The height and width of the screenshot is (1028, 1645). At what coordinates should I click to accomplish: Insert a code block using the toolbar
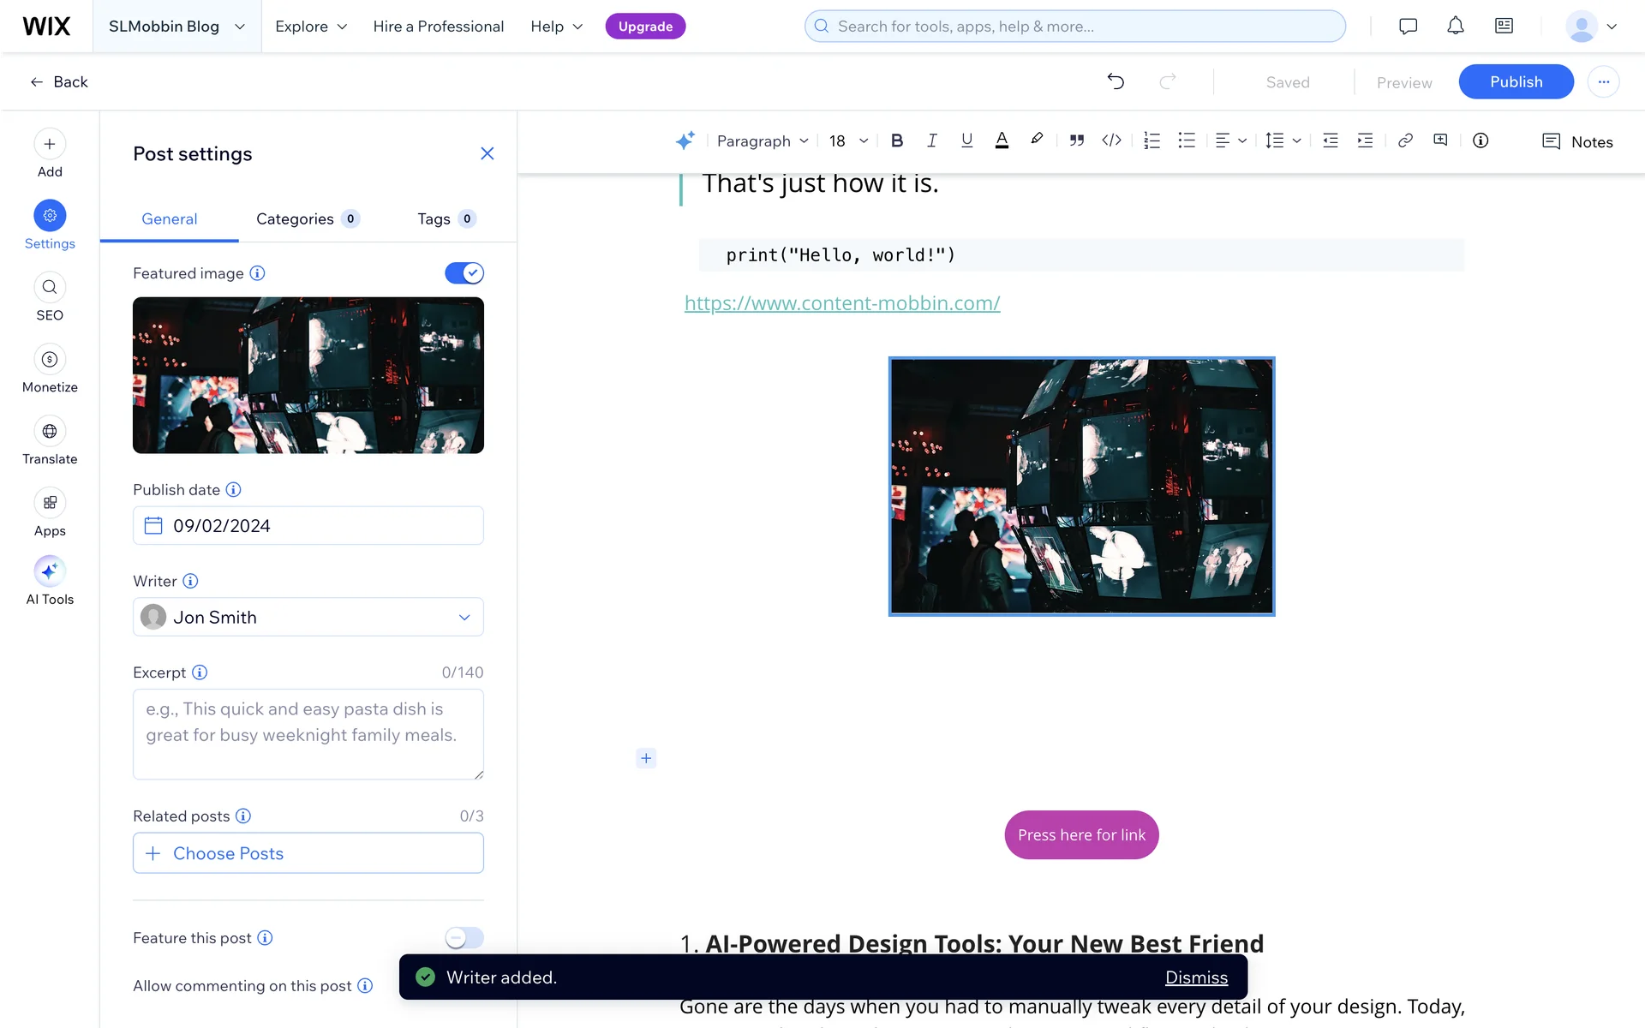pos(1111,141)
